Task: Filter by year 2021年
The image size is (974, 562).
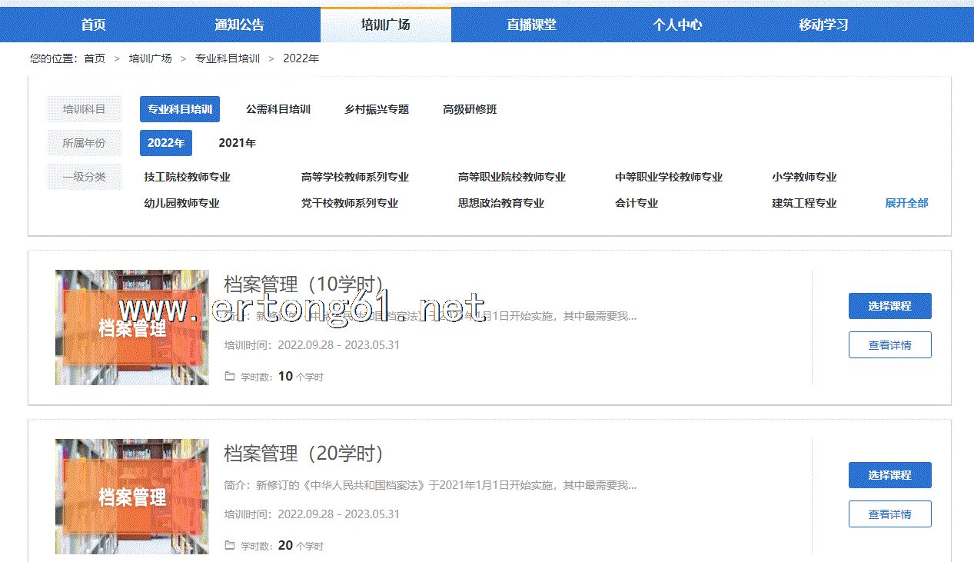Action: (x=237, y=143)
